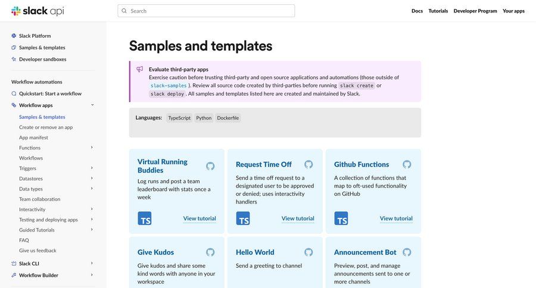Click into the Search input field

point(206,11)
